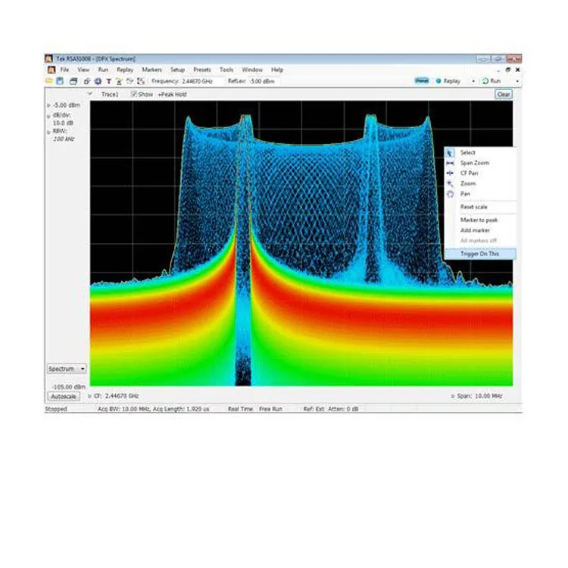Screen dimensions: 568x568
Task: Click the magnifier Zoom icon in context menu
Action: click(x=450, y=184)
